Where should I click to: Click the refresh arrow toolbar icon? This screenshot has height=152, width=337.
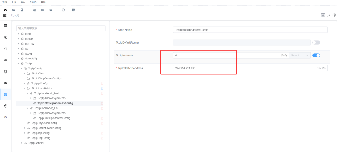(63, 10)
